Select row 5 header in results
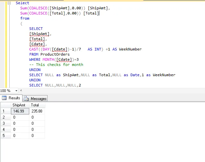The width and height of the screenshot is (205, 162). pos(6,135)
